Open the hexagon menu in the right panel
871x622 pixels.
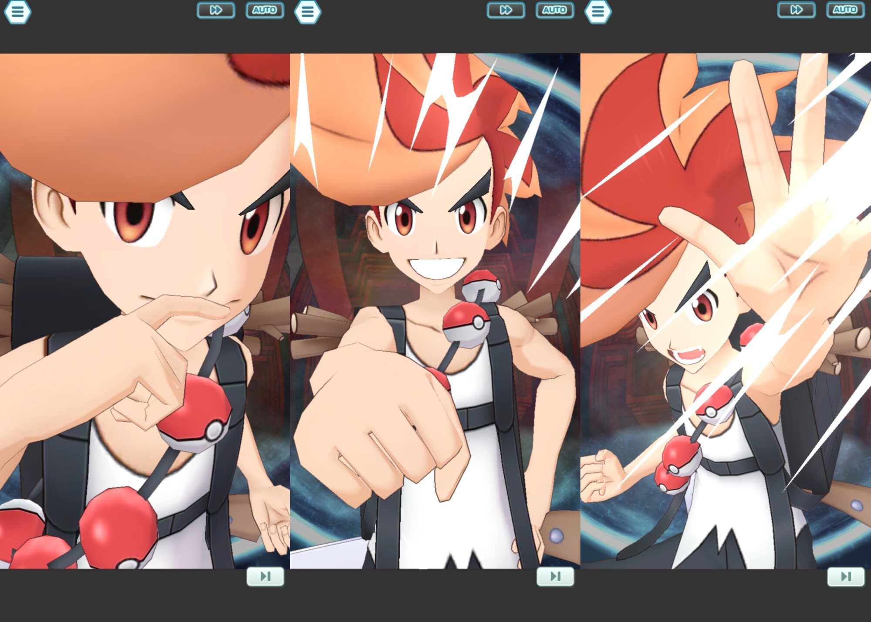tap(598, 11)
